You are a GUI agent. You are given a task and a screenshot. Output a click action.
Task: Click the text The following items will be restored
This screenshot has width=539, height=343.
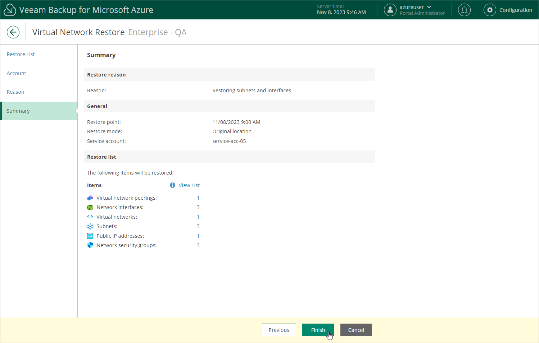pos(130,173)
